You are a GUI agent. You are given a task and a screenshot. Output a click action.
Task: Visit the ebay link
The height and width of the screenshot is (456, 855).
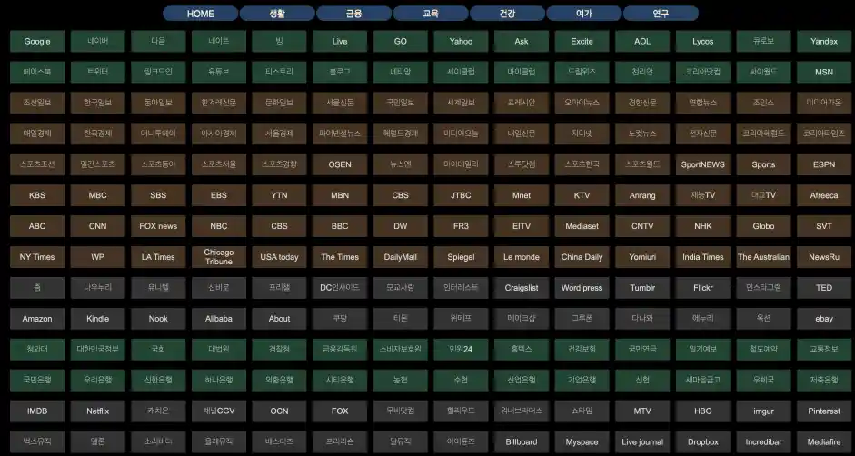pos(824,319)
